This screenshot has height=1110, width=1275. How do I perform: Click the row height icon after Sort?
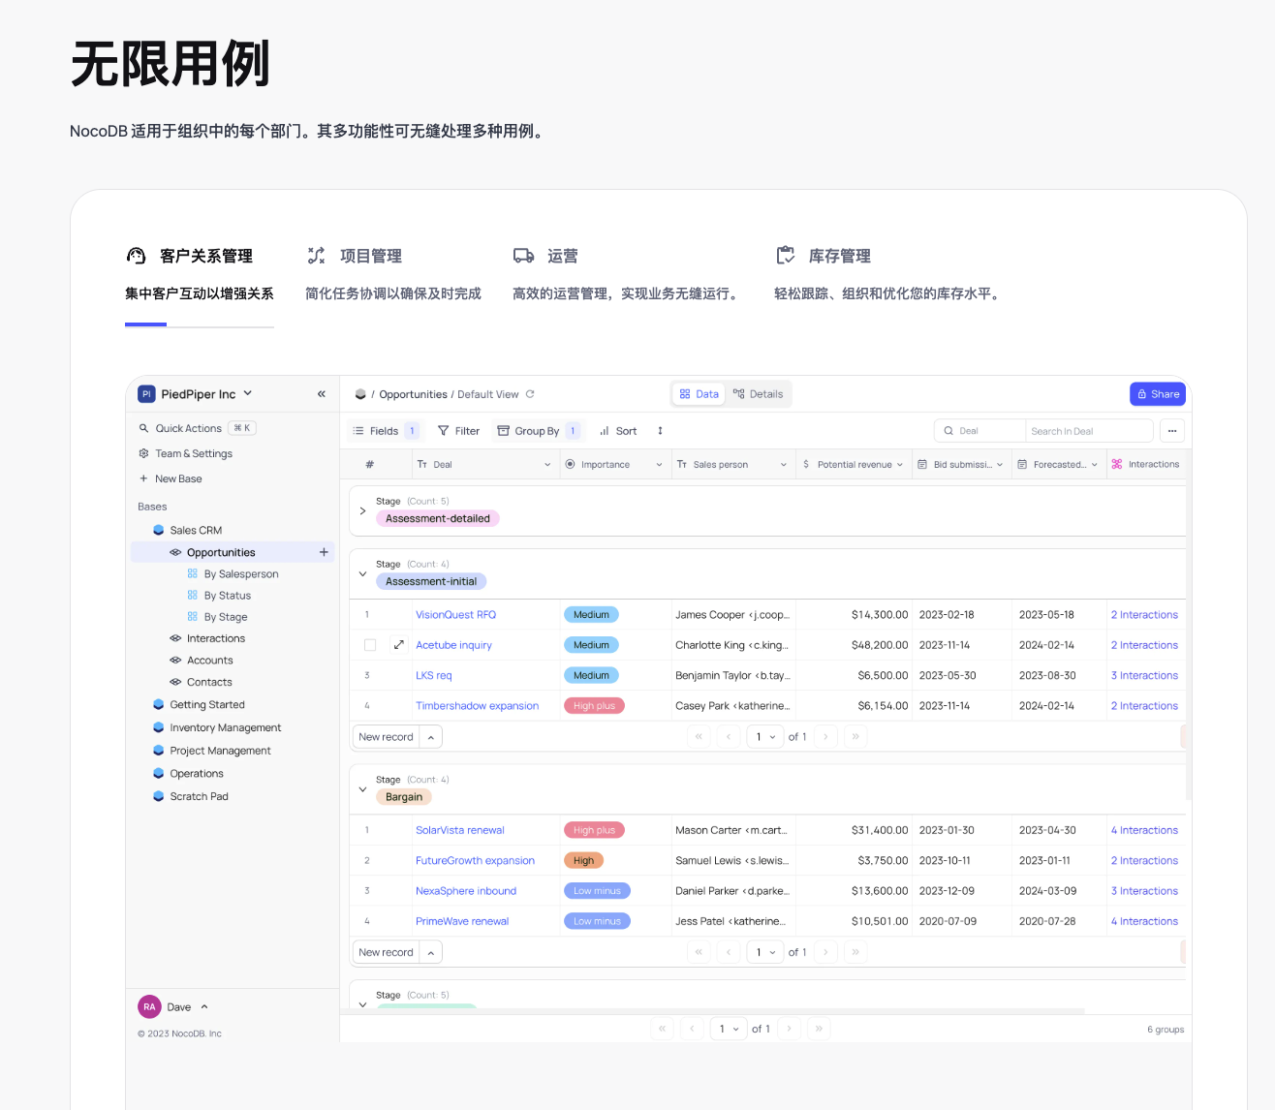(660, 431)
